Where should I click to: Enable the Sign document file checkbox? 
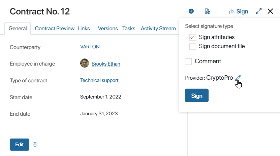pos(193,46)
